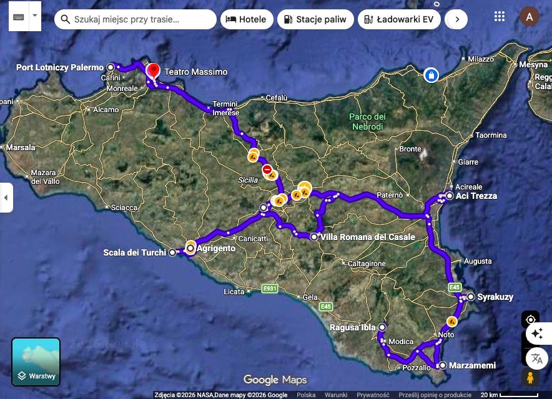Click the sparkle AI assistant icon
Screen dimensions: 552x399
[536, 334]
